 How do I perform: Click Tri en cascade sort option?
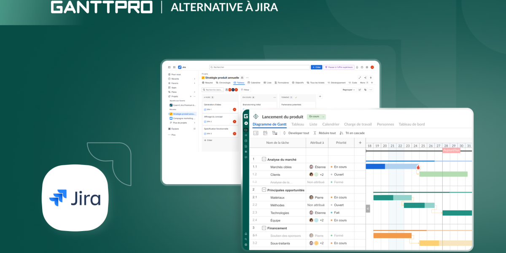click(352, 133)
